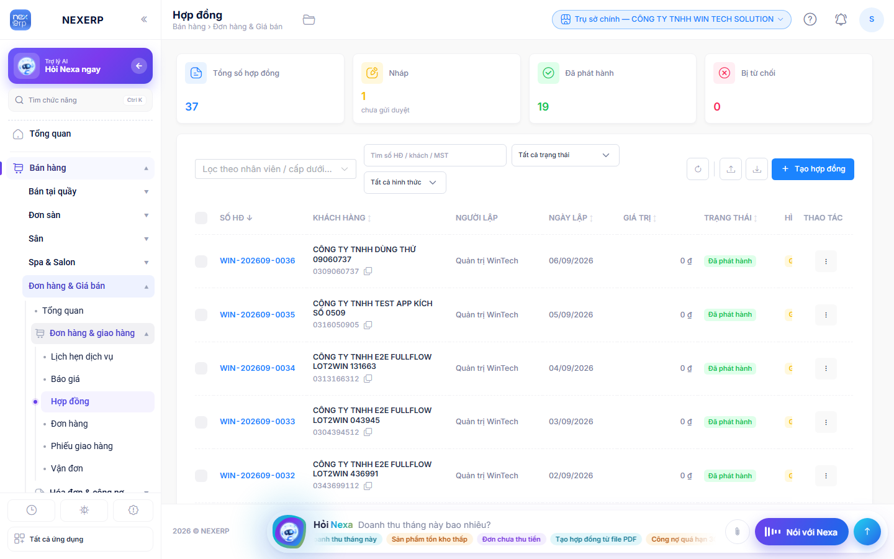Expand the Sân submenu

pyautogui.click(x=88, y=239)
